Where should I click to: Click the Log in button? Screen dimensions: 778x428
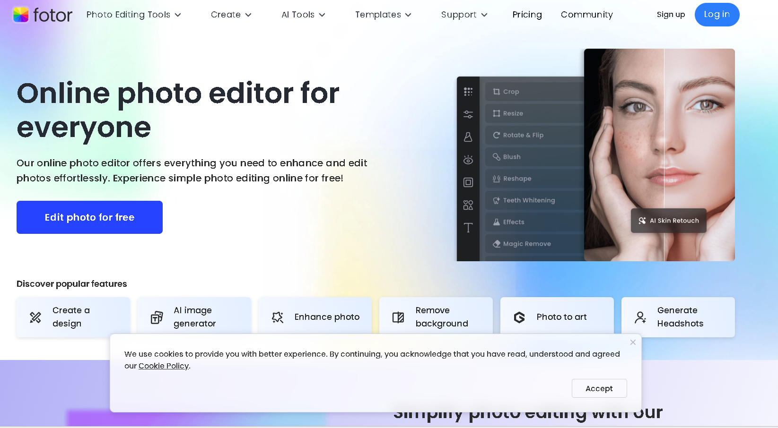(717, 15)
